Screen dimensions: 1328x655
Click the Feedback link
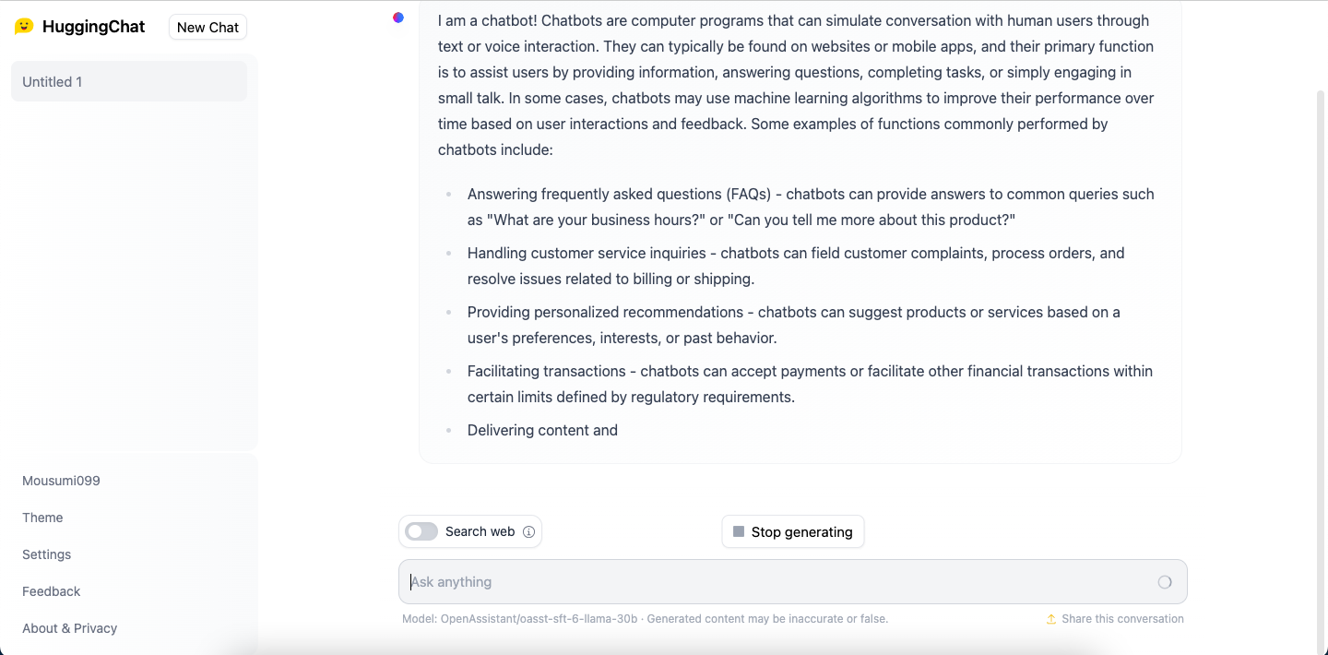[x=51, y=591]
